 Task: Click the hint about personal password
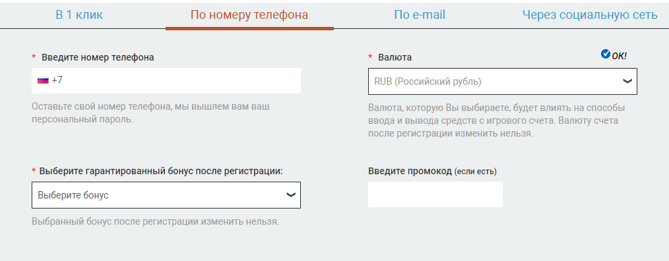pyautogui.click(x=150, y=112)
